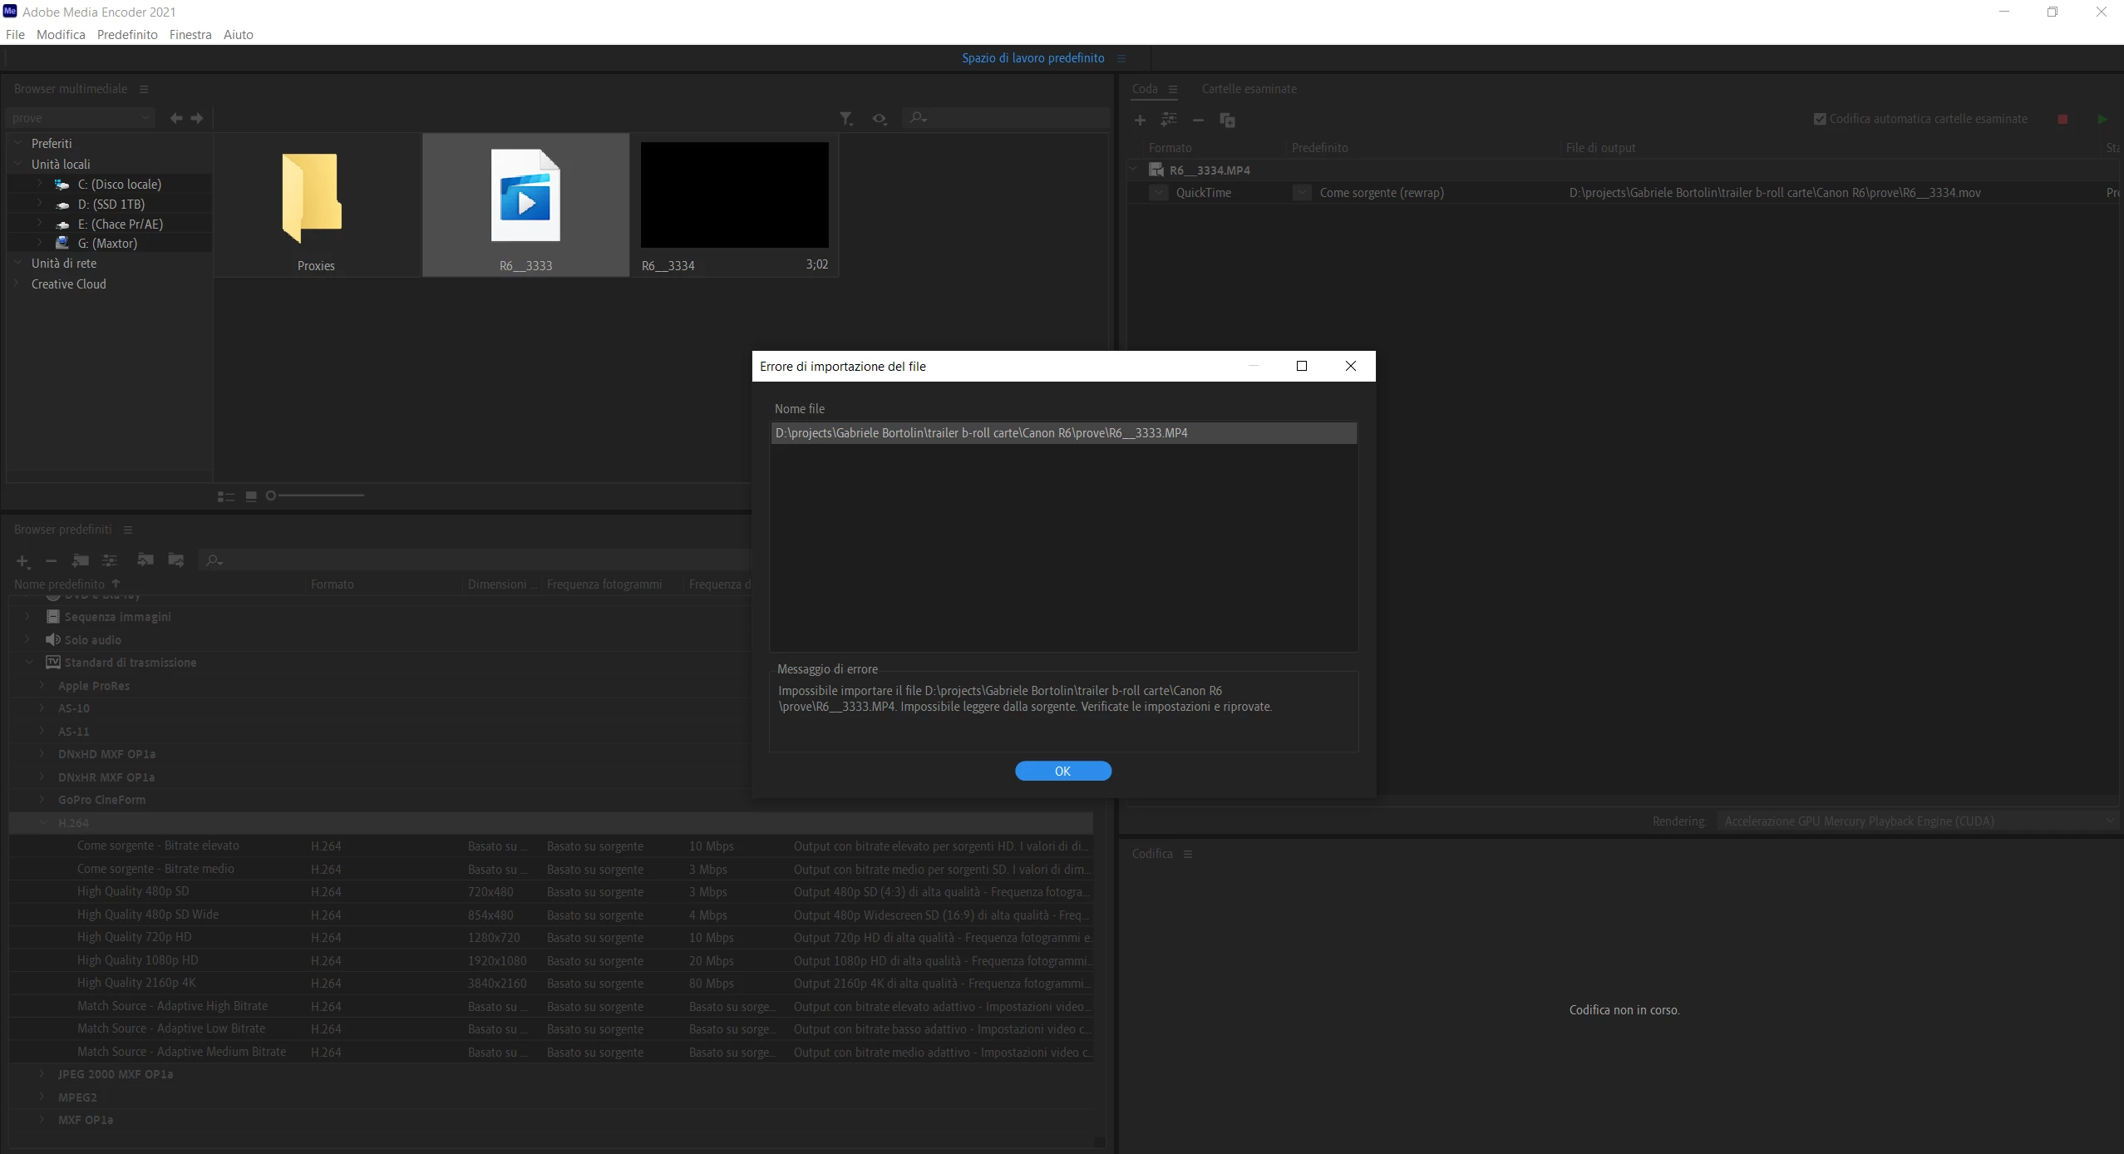The width and height of the screenshot is (2124, 1154).
Task: Toggle Codifica automatica cartelle esaminate checkbox
Action: [1820, 119]
